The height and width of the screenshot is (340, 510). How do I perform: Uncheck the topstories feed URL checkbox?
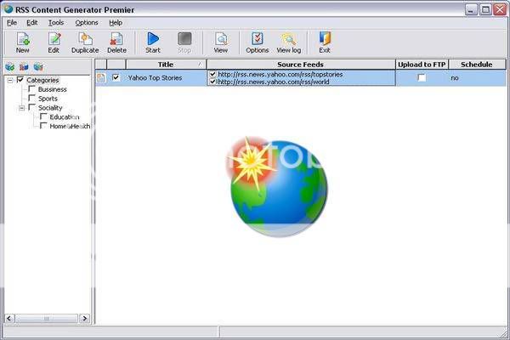coord(212,74)
